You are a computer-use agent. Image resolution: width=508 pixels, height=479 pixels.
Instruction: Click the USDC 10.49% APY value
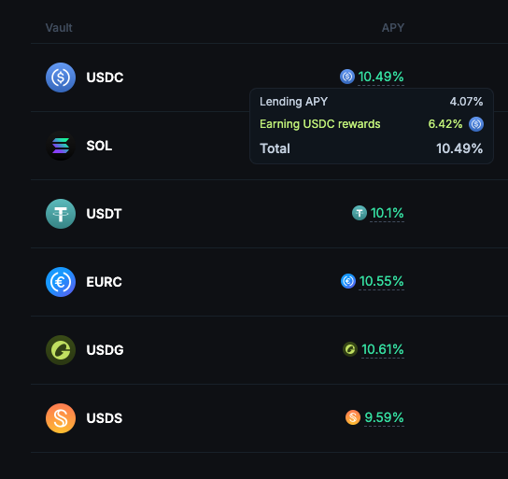(381, 77)
